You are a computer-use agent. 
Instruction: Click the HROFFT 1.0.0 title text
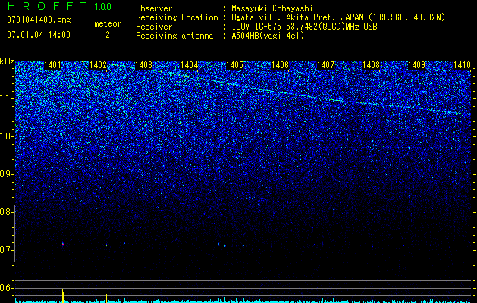click(x=60, y=6)
